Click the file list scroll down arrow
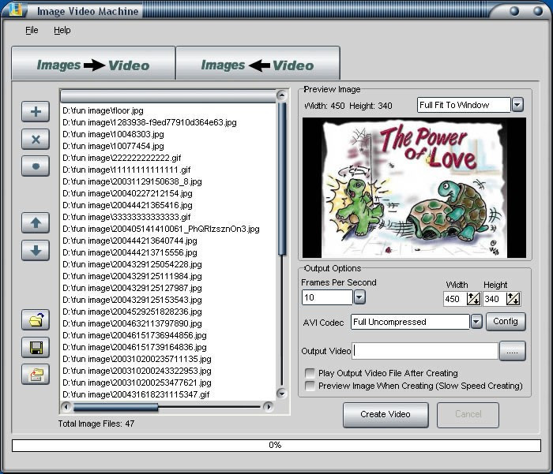553x474 pixels. (281, 394)
